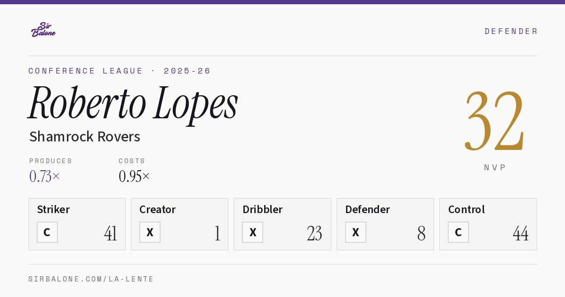Click the Dribbler card title

pyautogui.click(x=262, y=209)
